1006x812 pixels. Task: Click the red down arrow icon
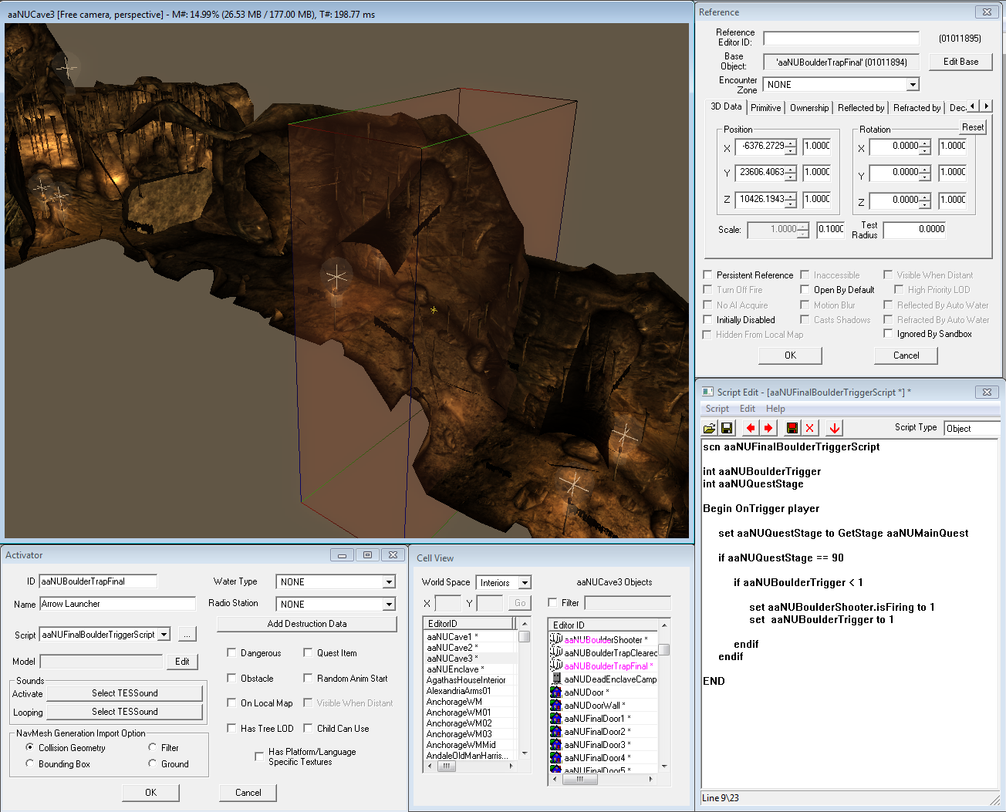tap(835, 428)
